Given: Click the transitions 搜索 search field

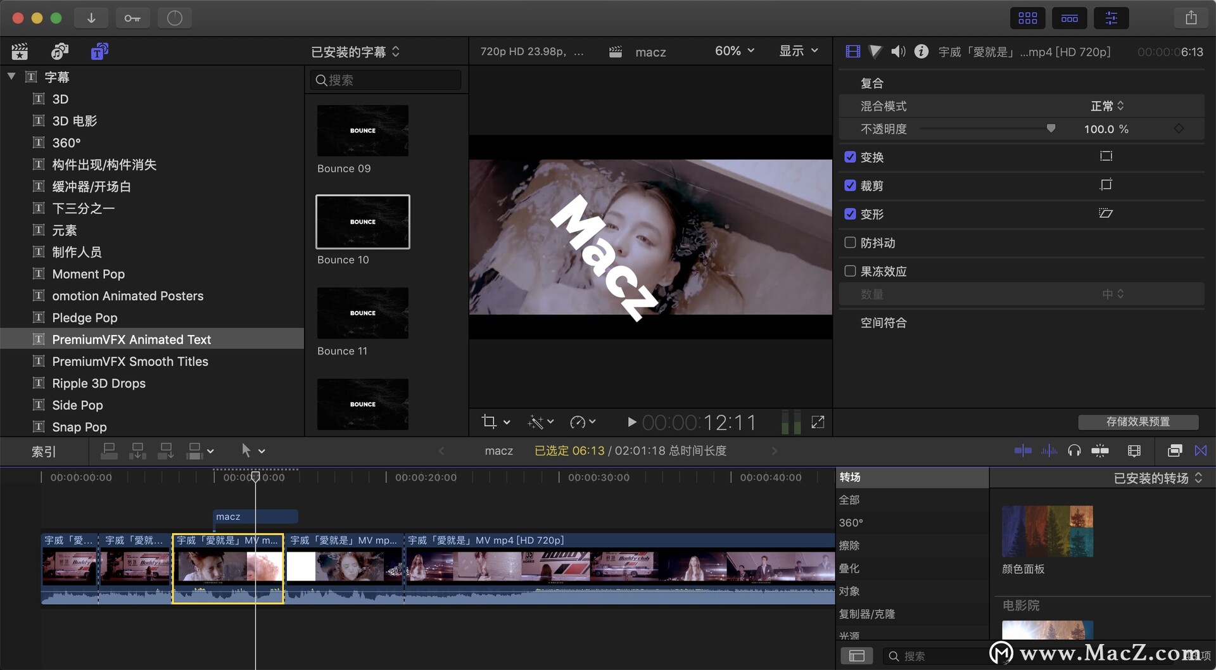Looking at the screenshot, I should (x=937, y=656).
